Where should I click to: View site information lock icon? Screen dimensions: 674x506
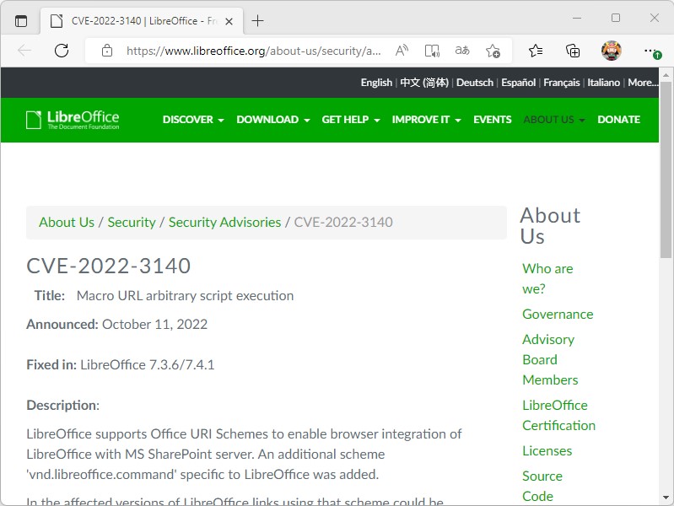click(x=107, y=51)
